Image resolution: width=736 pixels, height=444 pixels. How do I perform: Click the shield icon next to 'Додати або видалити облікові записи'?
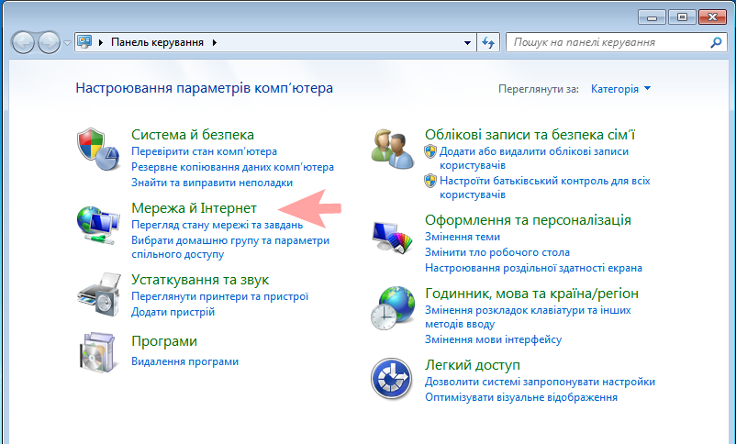click(430, 151)
